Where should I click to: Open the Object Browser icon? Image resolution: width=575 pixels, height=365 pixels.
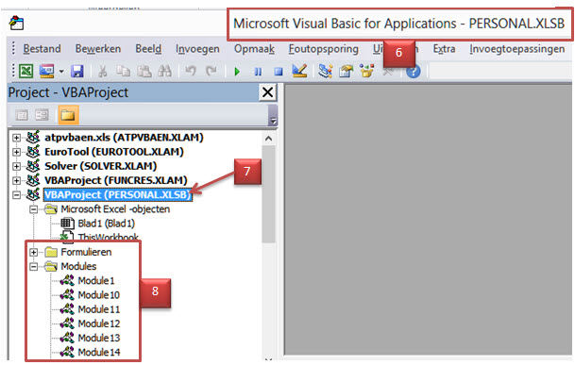[x=366, y=71]
